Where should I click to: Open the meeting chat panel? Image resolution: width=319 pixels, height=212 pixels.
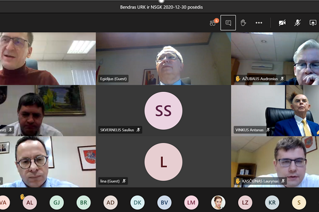[x=228, y=23]
